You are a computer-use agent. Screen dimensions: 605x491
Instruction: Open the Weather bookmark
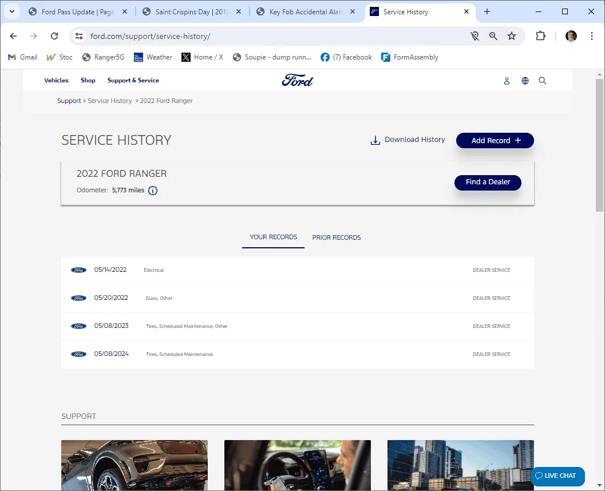tap(153, 57)
